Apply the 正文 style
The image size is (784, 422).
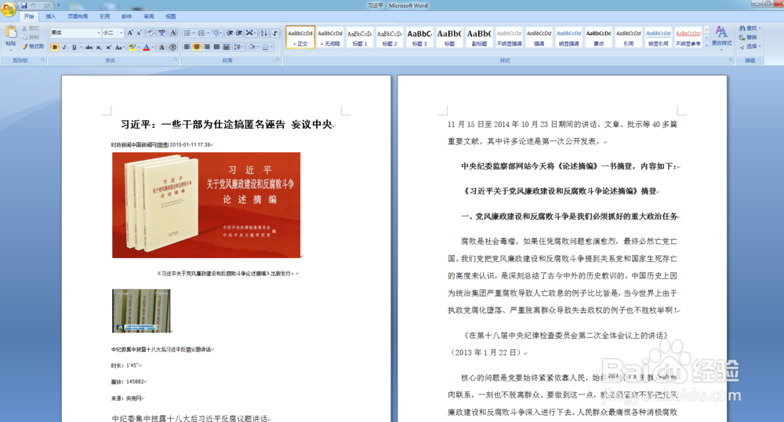pyautogui.click(x=300, y=38)
